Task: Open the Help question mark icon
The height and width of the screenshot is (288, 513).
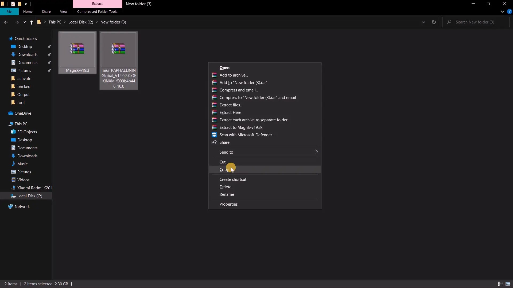Action: (509, 12)
